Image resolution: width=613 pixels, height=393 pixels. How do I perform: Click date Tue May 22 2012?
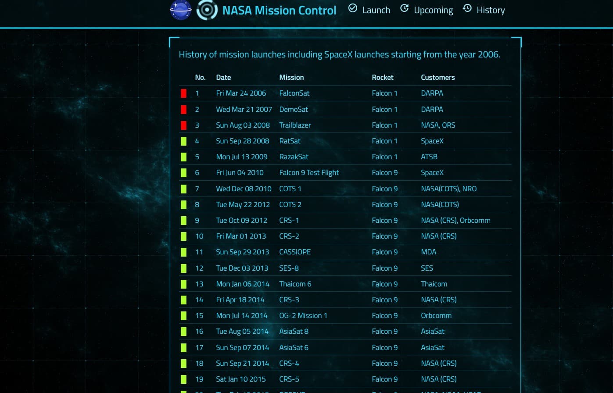click(243, 204)
